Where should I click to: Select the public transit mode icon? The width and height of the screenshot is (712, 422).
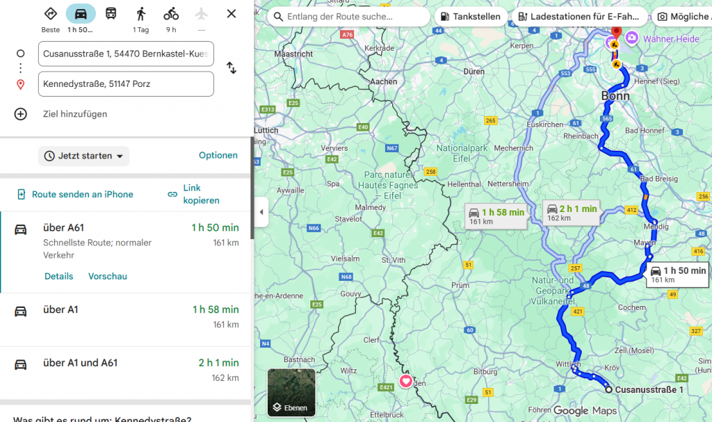[111, 14]
